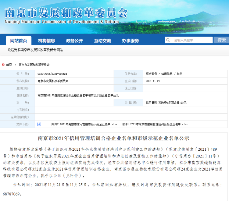
Task: Click the file download arrow icon
Action: point(39,124)
